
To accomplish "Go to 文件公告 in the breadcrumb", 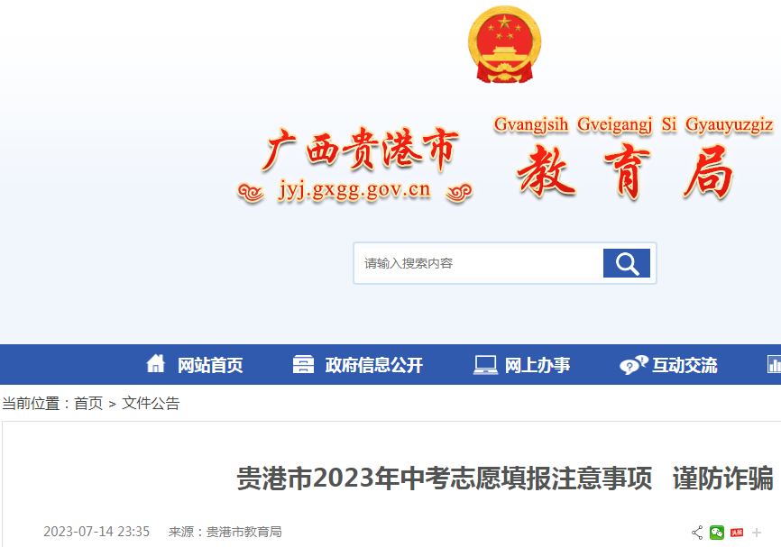I will (x=151, y=403).
